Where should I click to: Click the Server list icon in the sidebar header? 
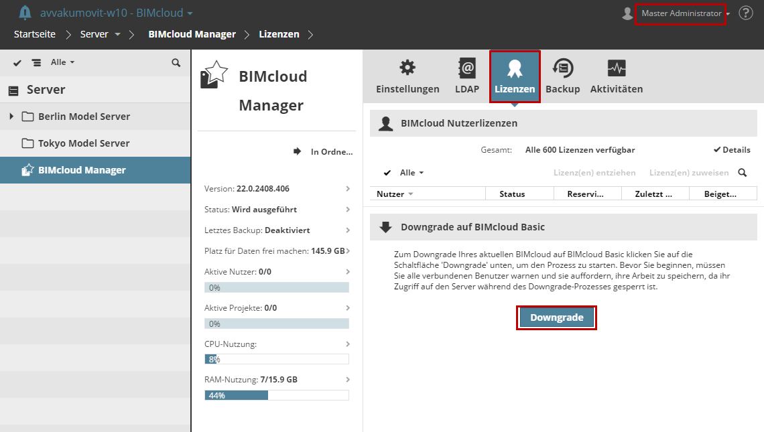click(x=13, y=90)
